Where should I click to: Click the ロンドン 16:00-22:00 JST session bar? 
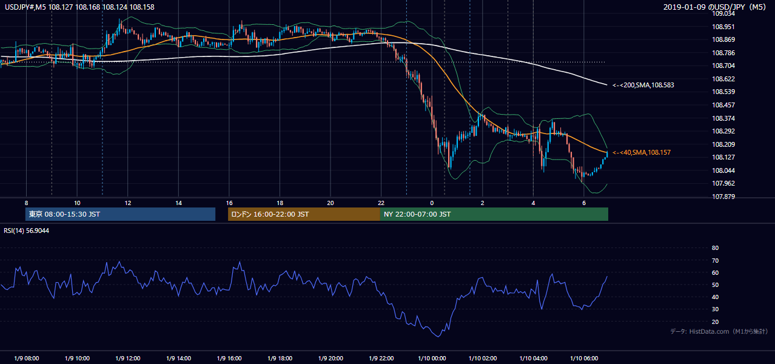304,214
